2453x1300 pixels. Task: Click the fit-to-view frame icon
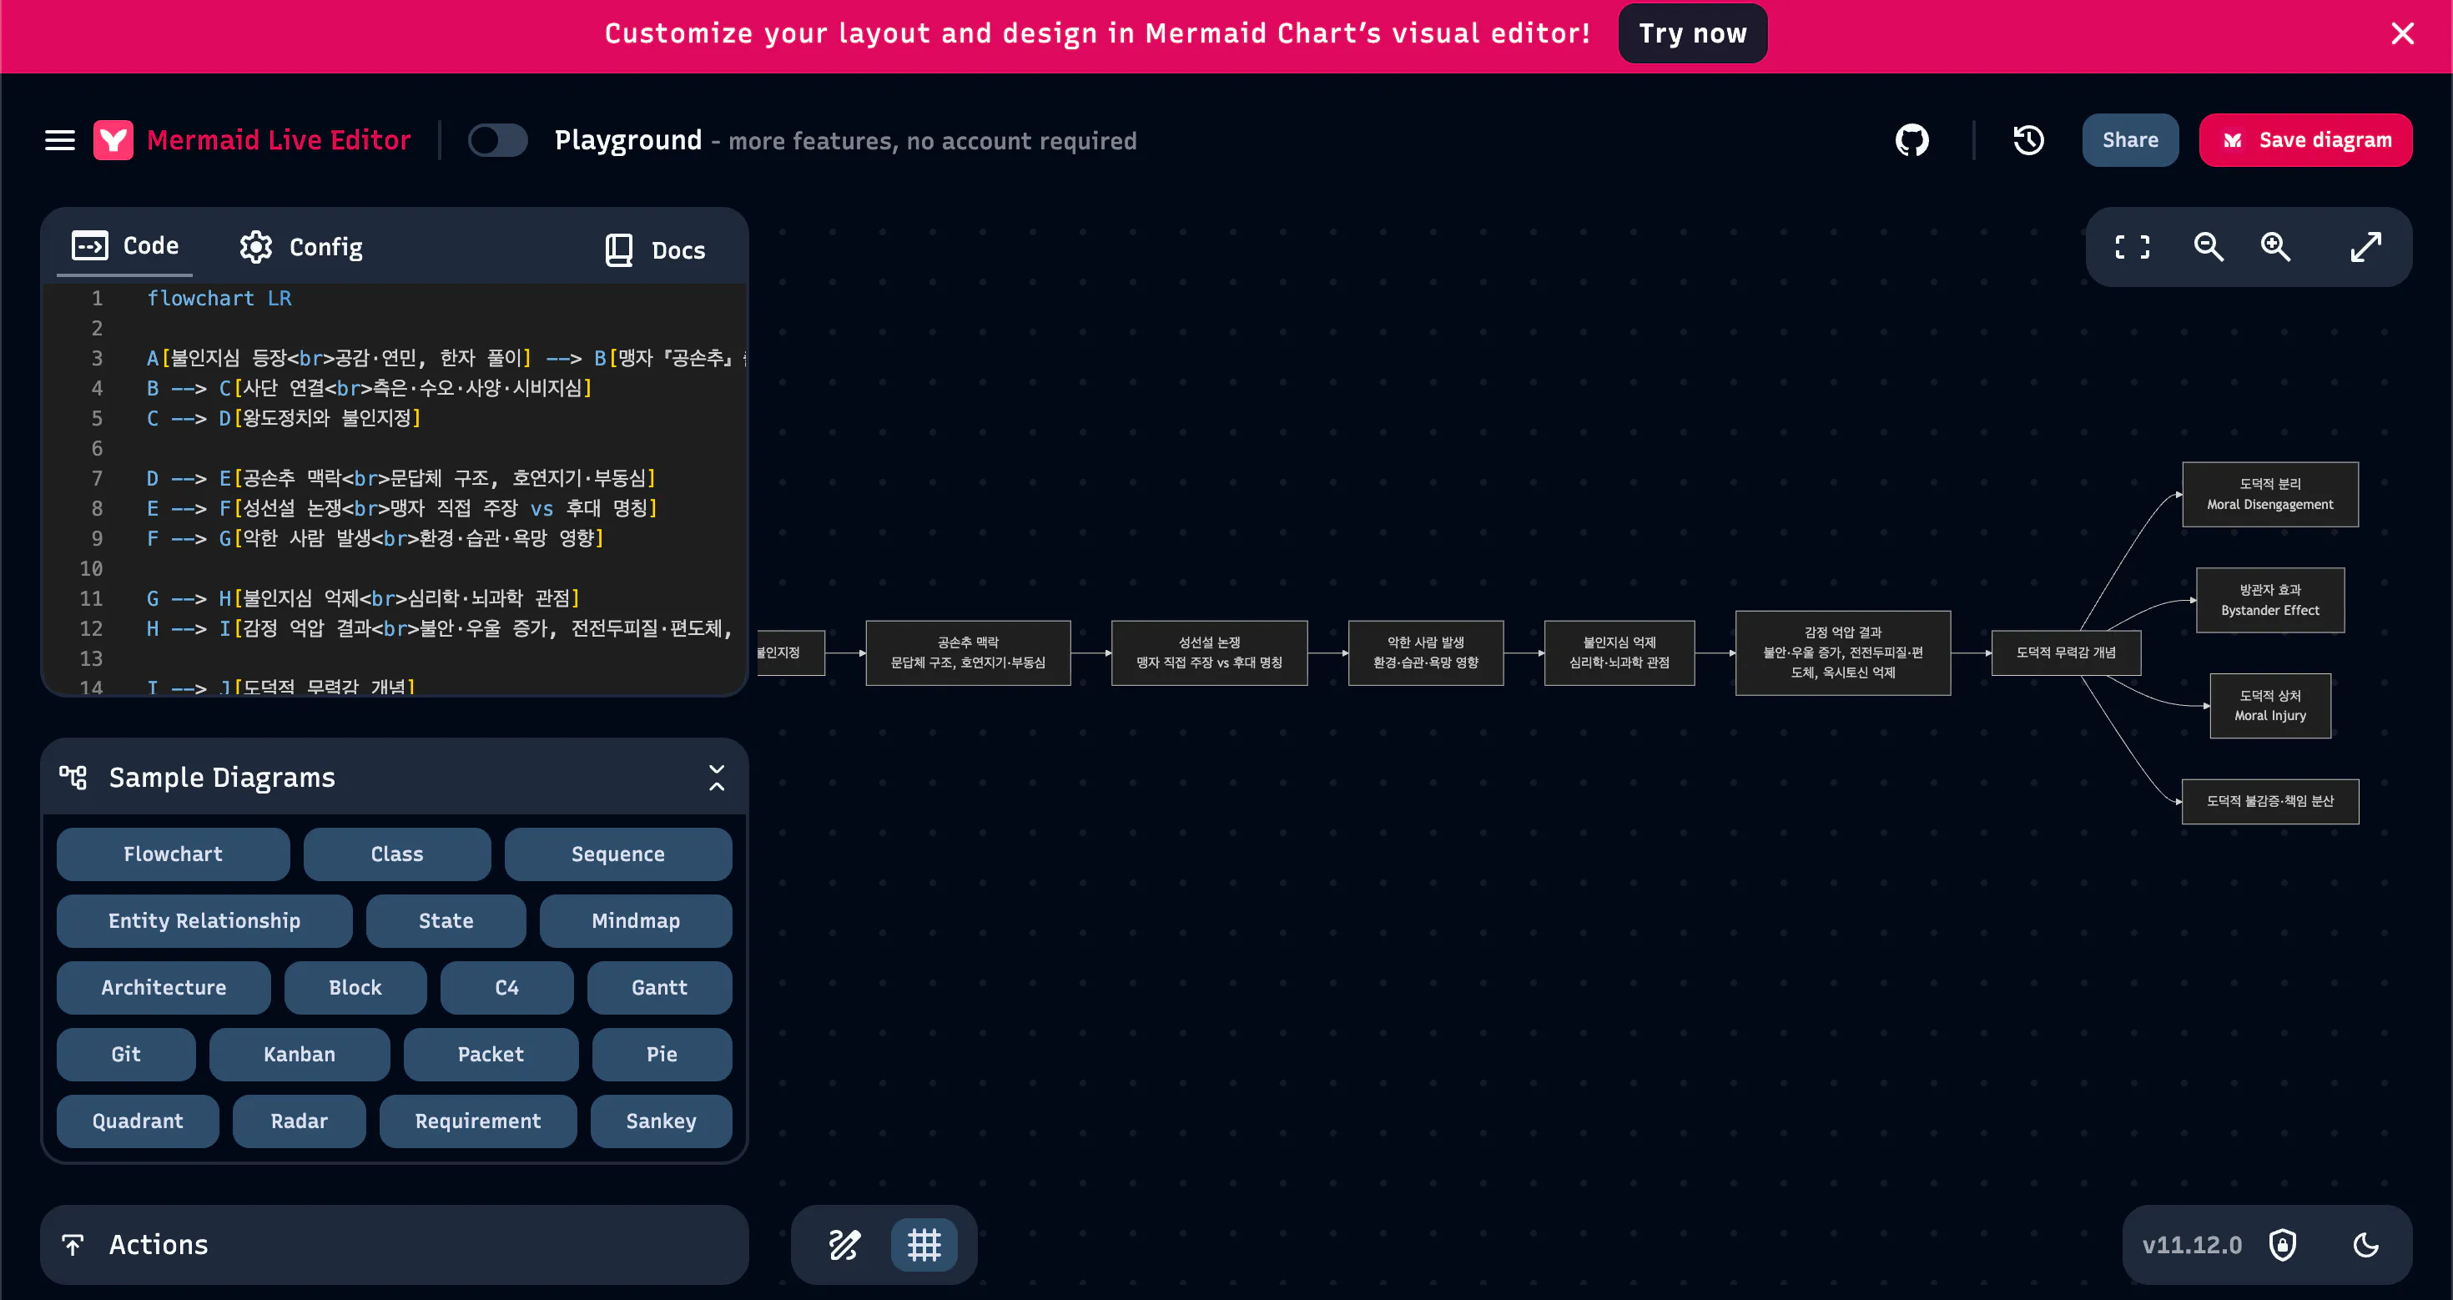(2132, 247)
